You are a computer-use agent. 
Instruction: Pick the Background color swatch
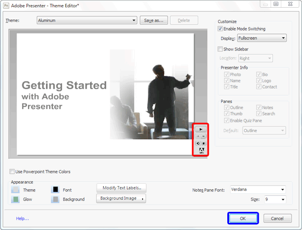click(x=55, y=199)
